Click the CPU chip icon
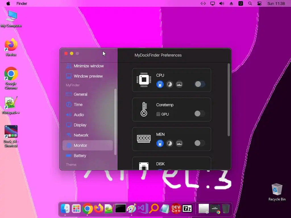291x218 pixels. pyautogui.click(x=144, y=80)
